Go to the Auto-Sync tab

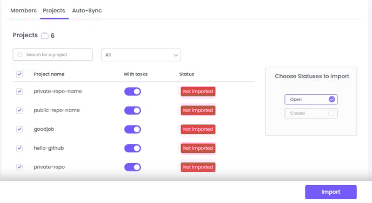[x=87, y=11]
